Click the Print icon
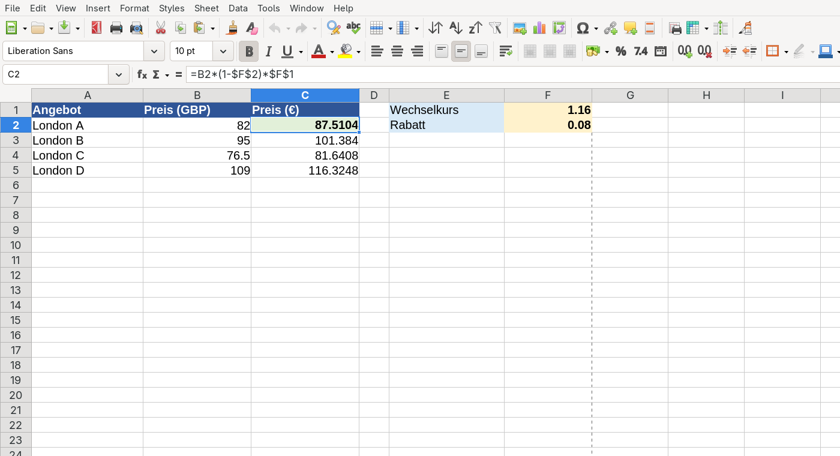Viewport: 840px width, 456px height. tap(116, 28)
